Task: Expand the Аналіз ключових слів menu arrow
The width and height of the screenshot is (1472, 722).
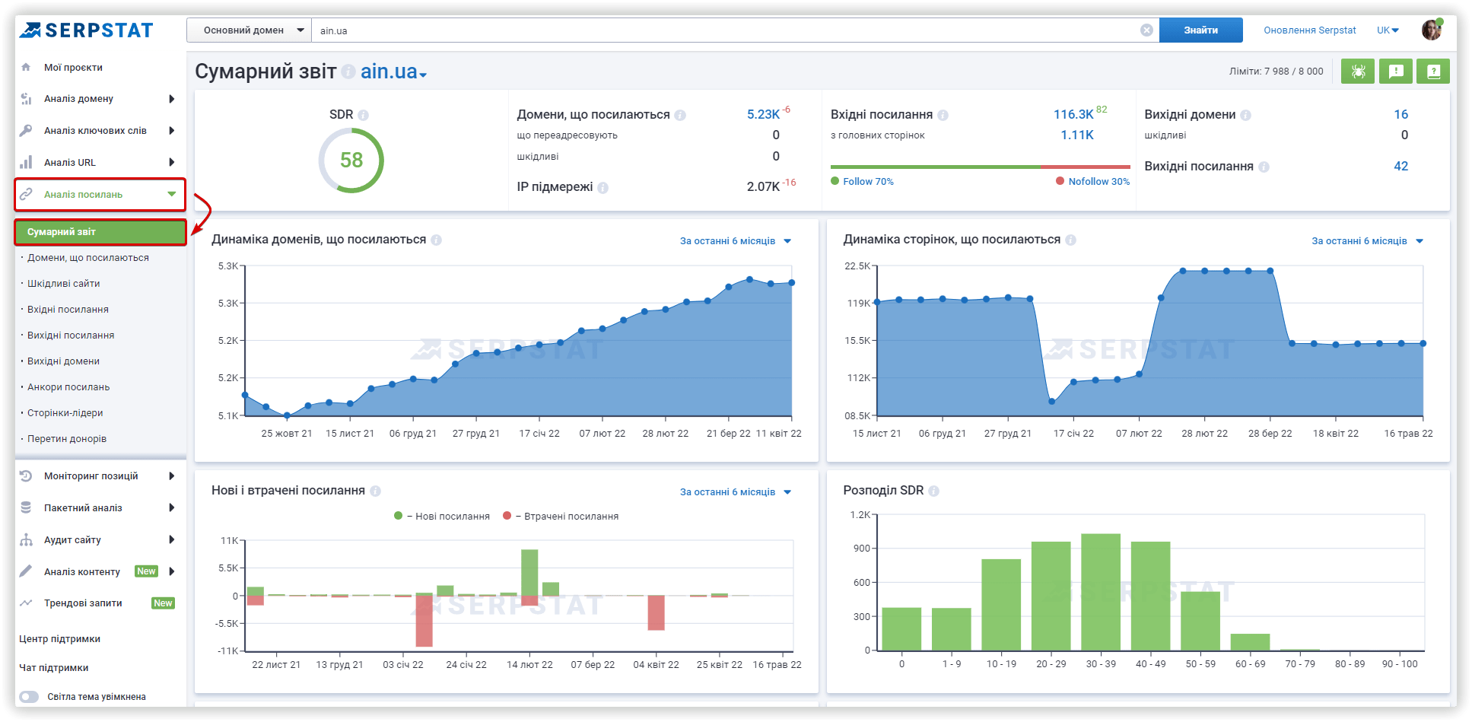Action: tap(172, 130)
